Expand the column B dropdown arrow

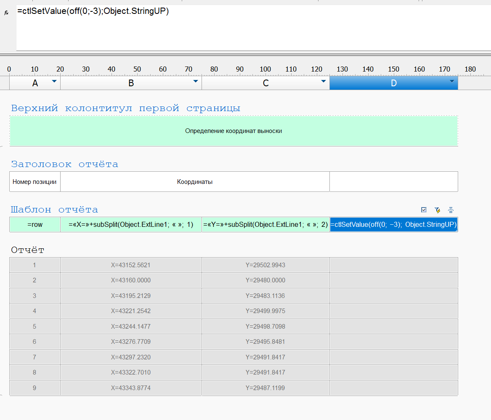(x=195, y=81)
